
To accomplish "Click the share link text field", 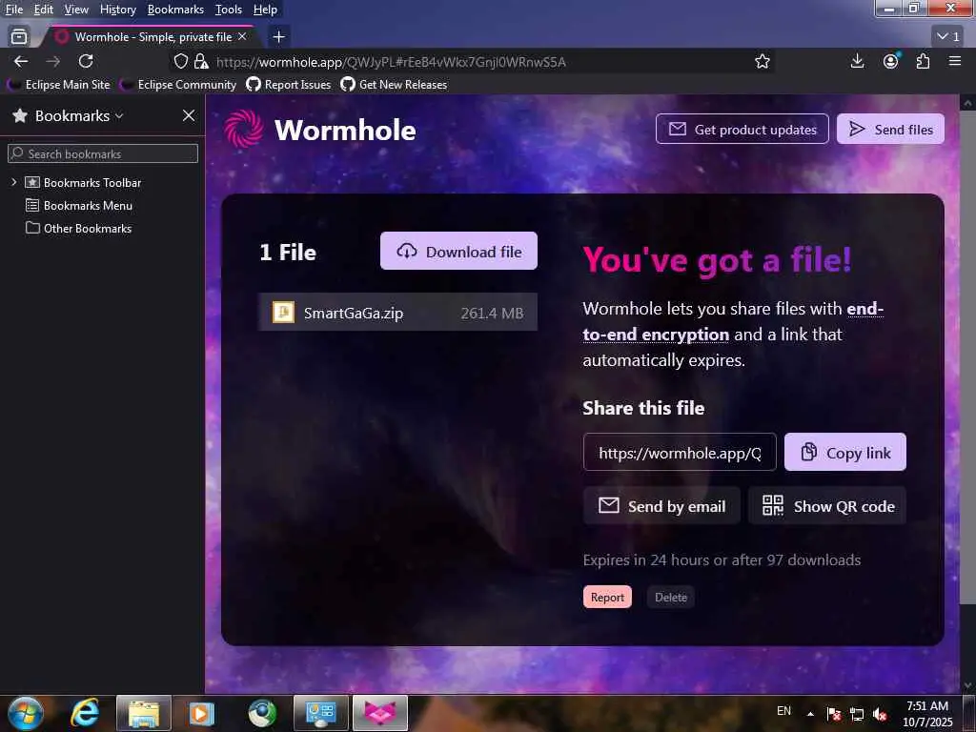I will [x=680, y=453].
